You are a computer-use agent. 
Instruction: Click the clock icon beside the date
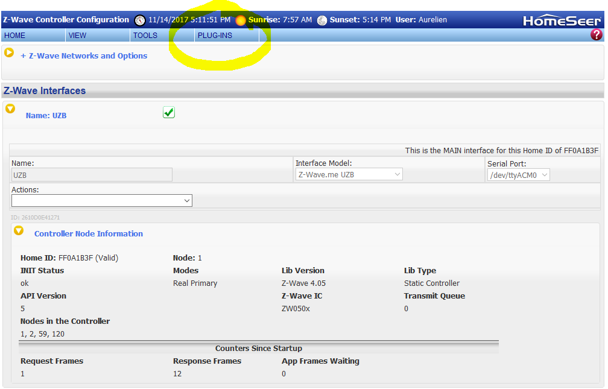tap(139, 20)
